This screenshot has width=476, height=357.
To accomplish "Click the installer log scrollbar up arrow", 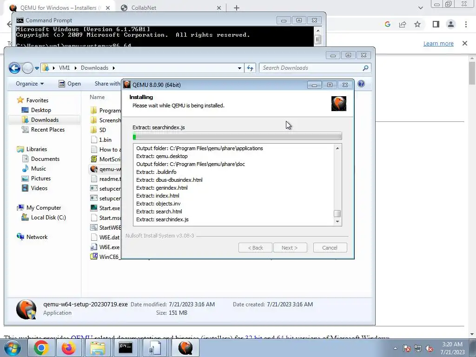I will point(337,148).
